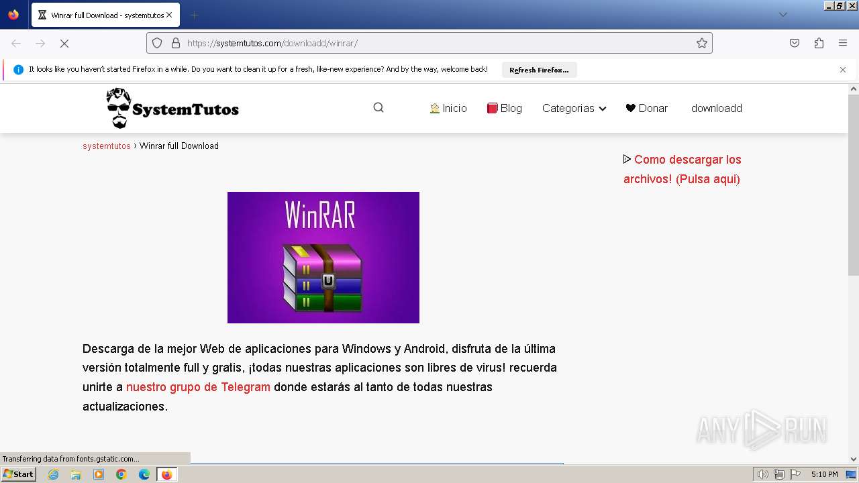The height and width of the screenshot is (483, 859).
Task: Open nuestro grupo de Telegram link
Action: [x=198, y=387]
